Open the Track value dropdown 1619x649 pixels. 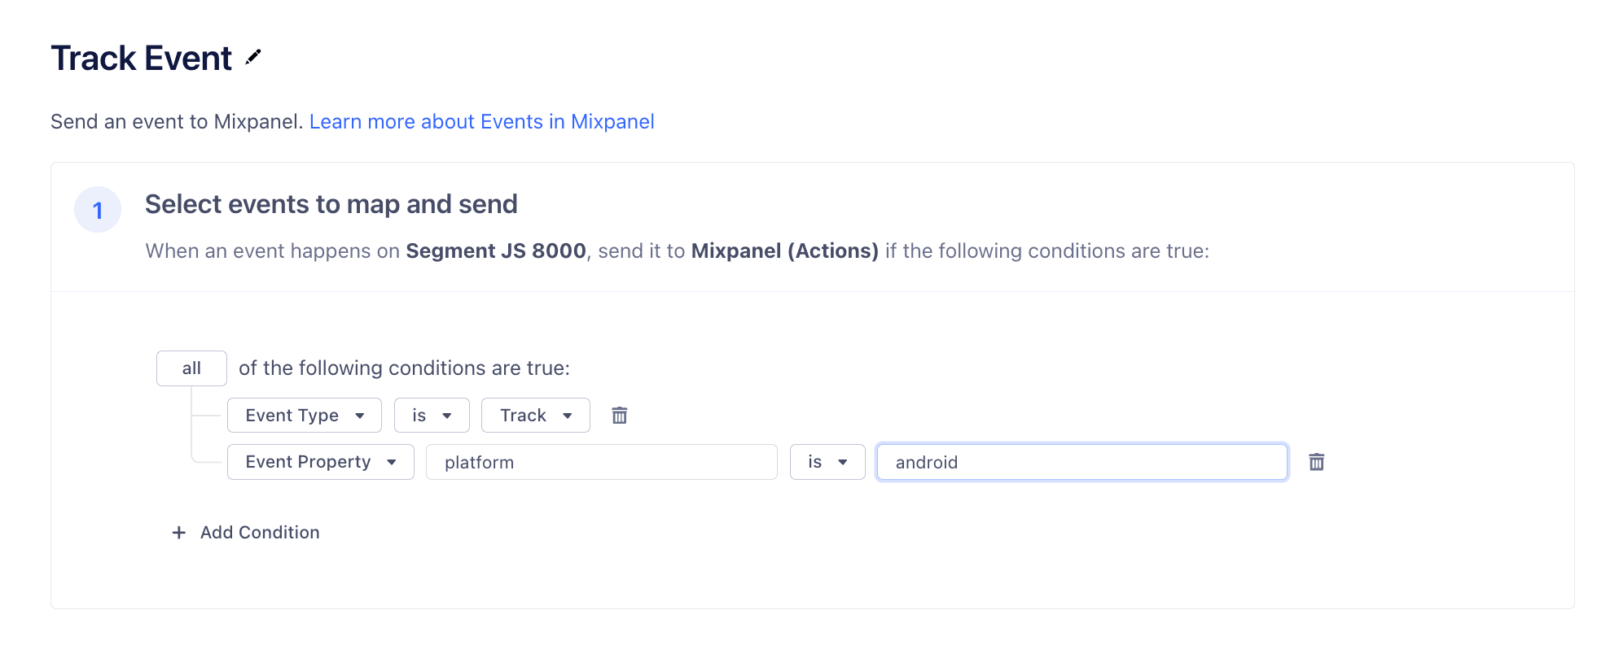tap(535, 416)
